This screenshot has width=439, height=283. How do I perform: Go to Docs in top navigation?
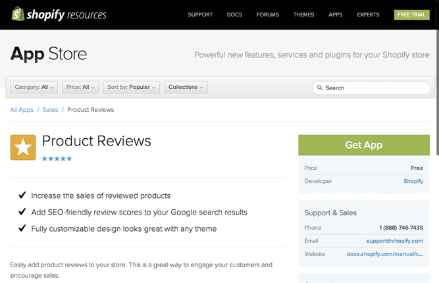pyautogui.click(x=234, y=14)
